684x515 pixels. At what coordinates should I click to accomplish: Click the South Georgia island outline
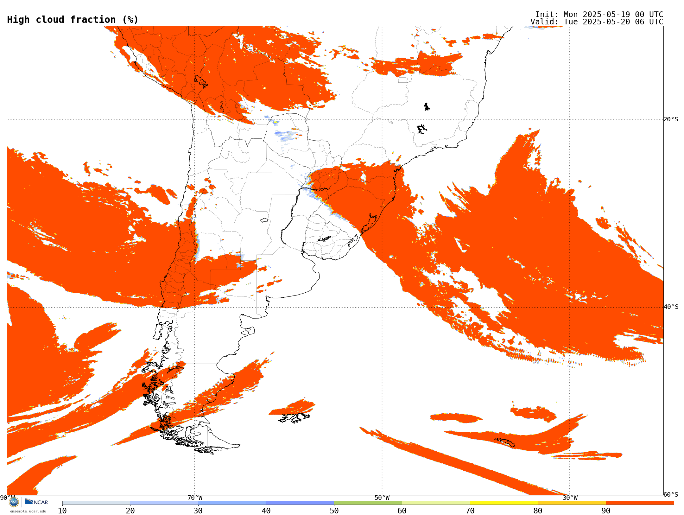505,442
